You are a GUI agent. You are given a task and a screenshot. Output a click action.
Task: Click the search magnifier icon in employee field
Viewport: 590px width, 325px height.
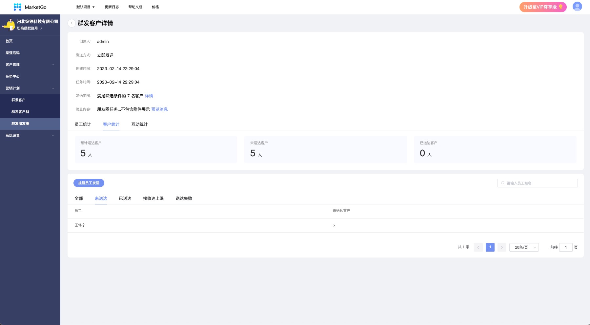point(503,183)
